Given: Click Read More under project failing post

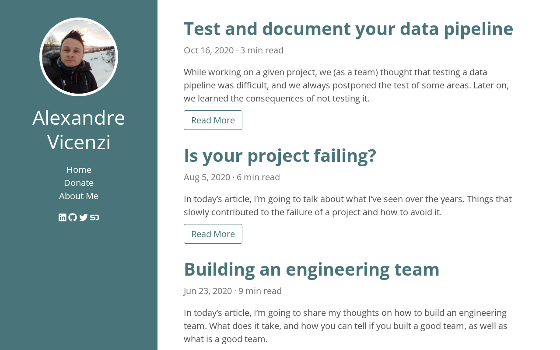Looking at the screenshot, I should (213, 234).
